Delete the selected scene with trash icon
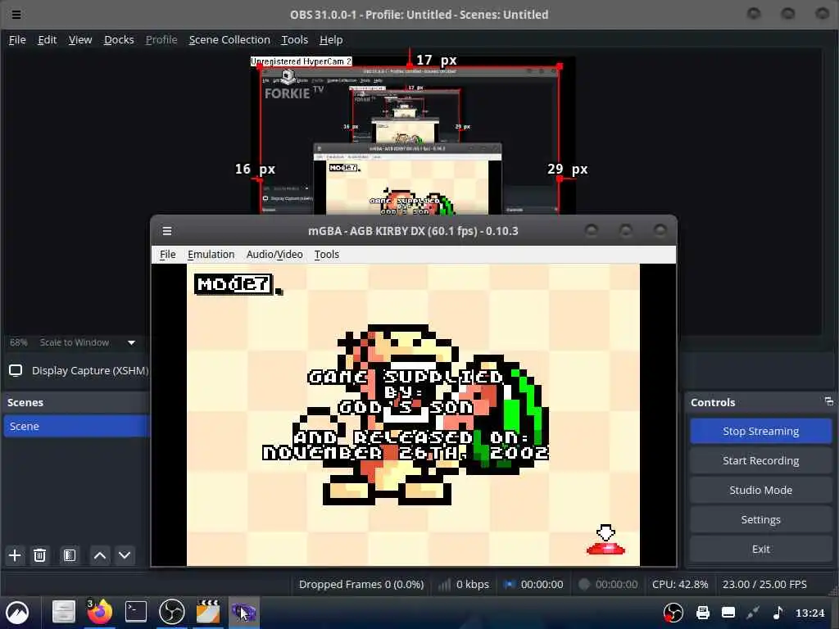Image resolution: width=839 pixels, height=629 pixels. tap(39, 555)
